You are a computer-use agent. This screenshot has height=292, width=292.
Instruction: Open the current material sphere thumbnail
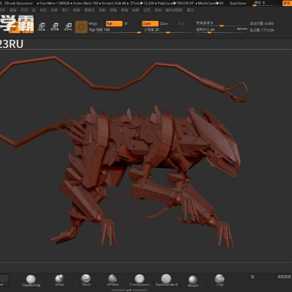(x=81, y=27)
